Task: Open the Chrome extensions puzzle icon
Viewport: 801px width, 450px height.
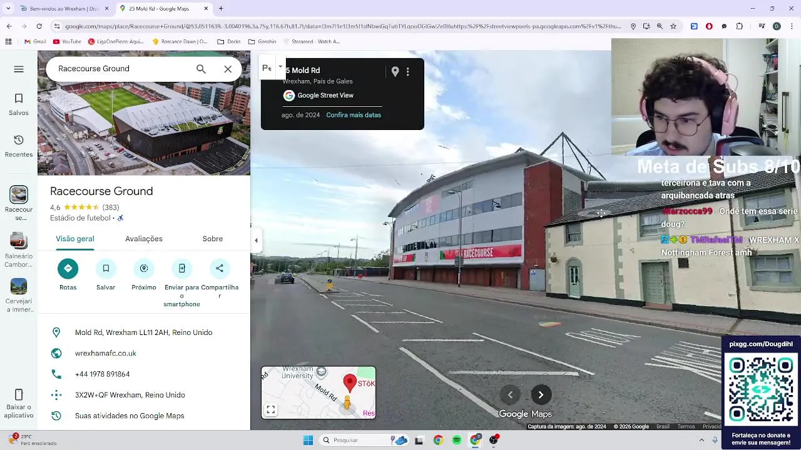Action: [740, 26]
